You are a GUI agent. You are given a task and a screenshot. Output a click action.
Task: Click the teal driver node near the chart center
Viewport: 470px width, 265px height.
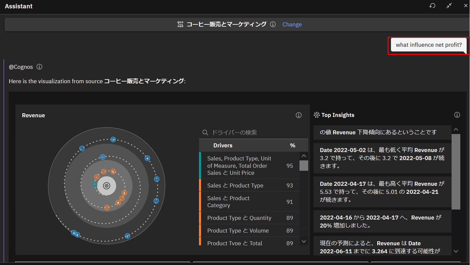point(94,185)
